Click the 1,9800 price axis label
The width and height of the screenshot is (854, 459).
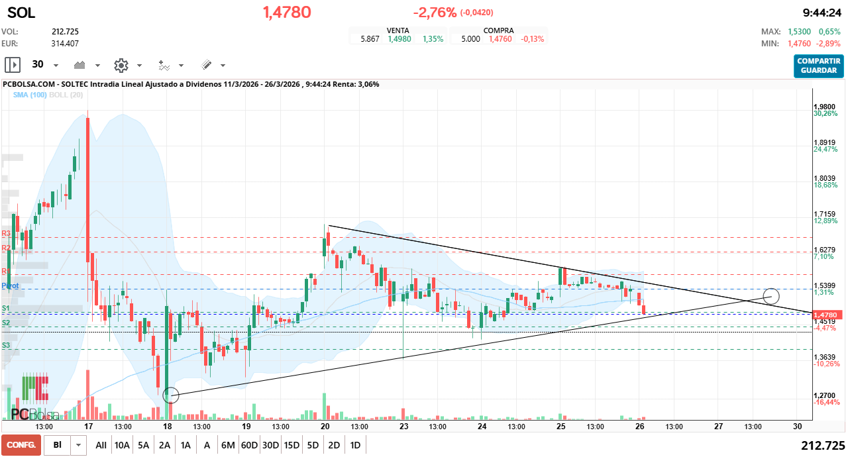point(826,107)
